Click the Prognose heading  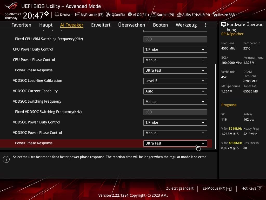coord(229,105)
